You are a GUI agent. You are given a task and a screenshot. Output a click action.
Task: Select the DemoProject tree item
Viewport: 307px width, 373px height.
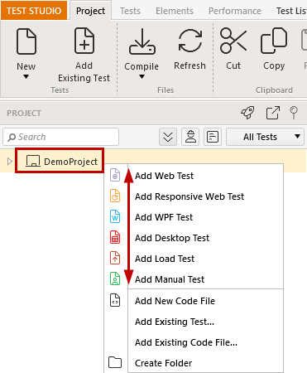(60, 162)
